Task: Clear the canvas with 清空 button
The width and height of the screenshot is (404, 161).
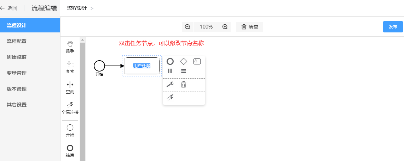Action: click(x=250, y=27)
